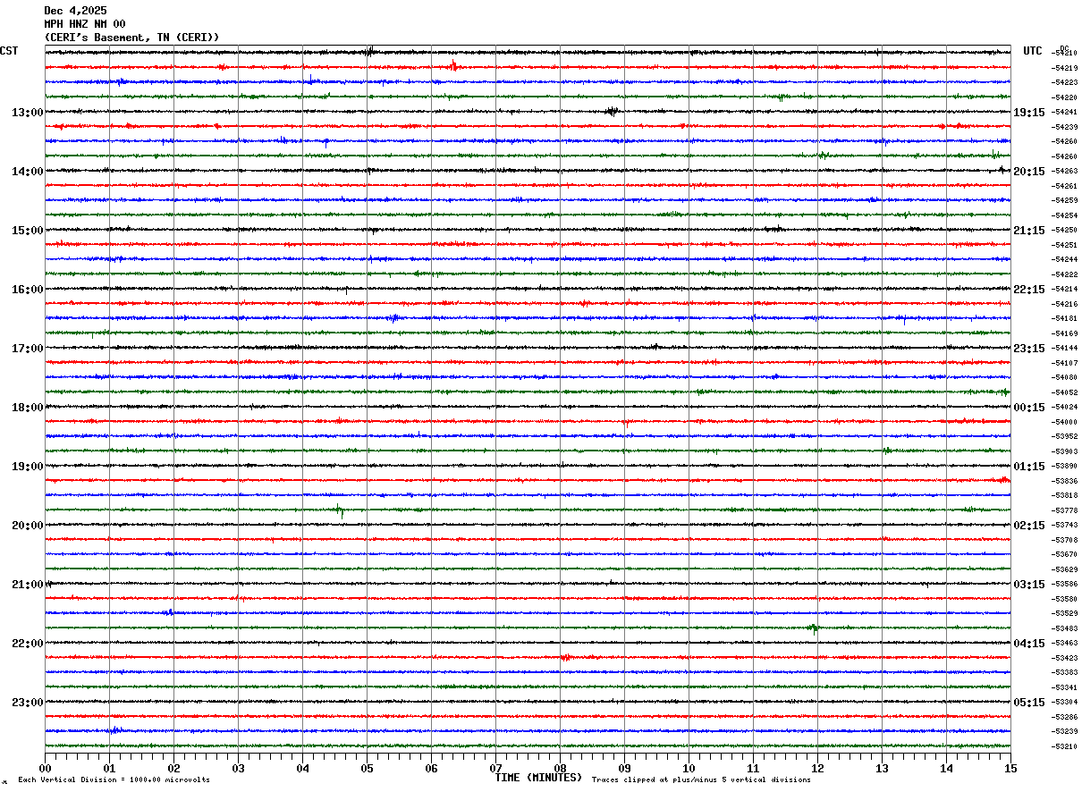
Task: Click the 00:15 UTC time label
Action: tap(1029, 408)
